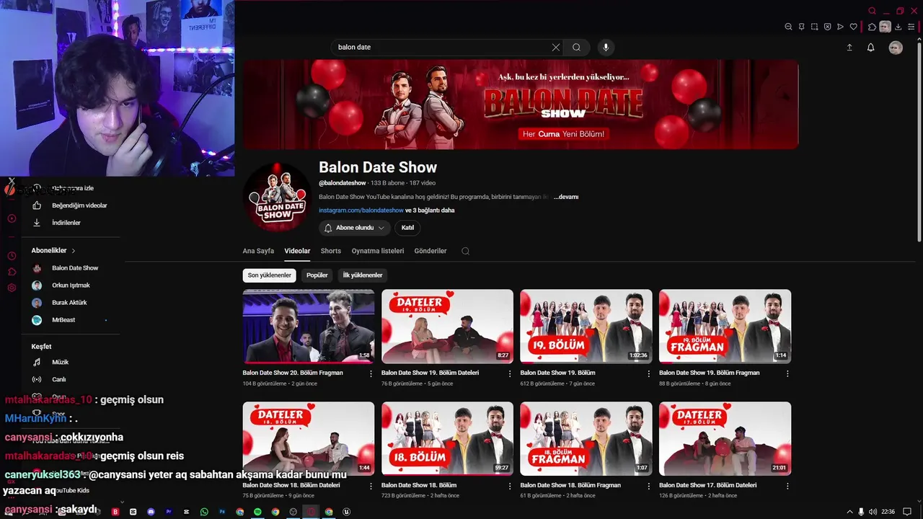Expand channel description with '...devamı'
The height and width of the screenshot is (519, 923).
[x=566, y=197]
